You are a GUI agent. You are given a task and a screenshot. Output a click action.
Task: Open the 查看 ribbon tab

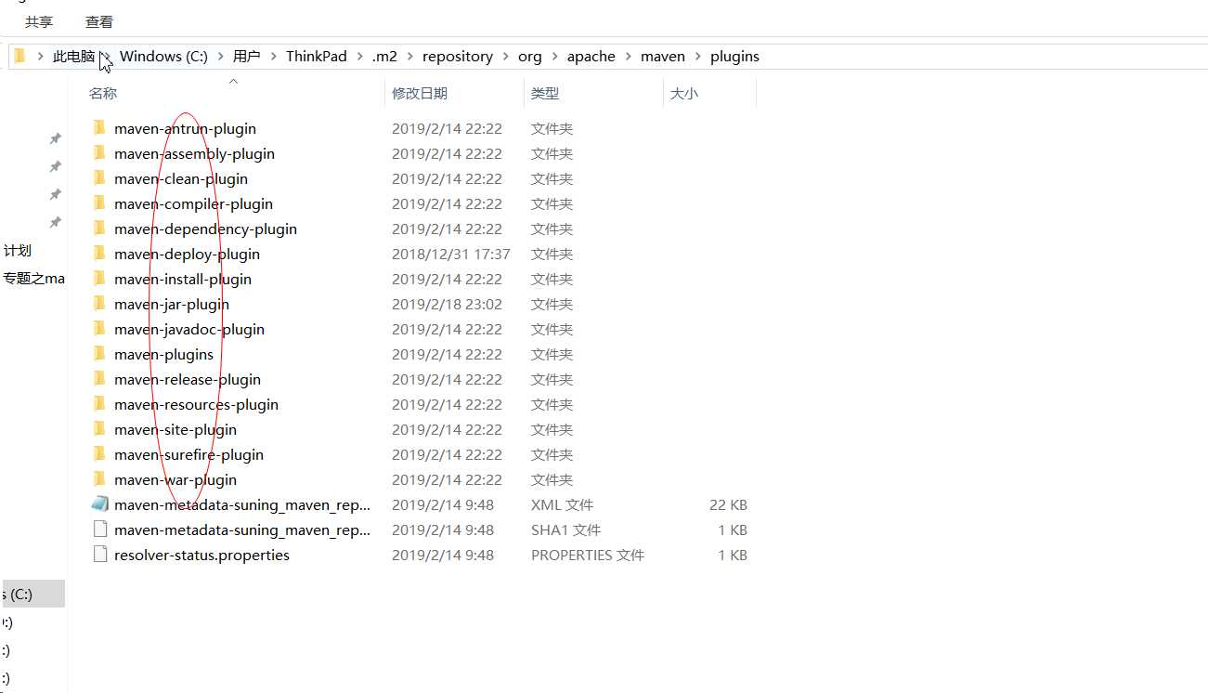[x=99, y=21]
